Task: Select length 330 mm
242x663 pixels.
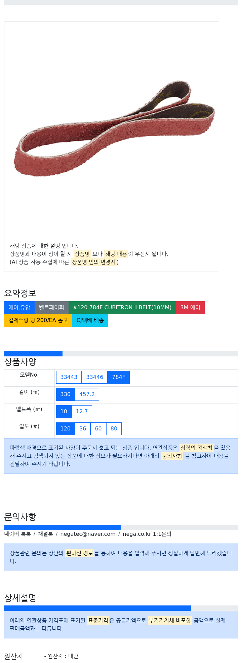Action: [66, 394]
